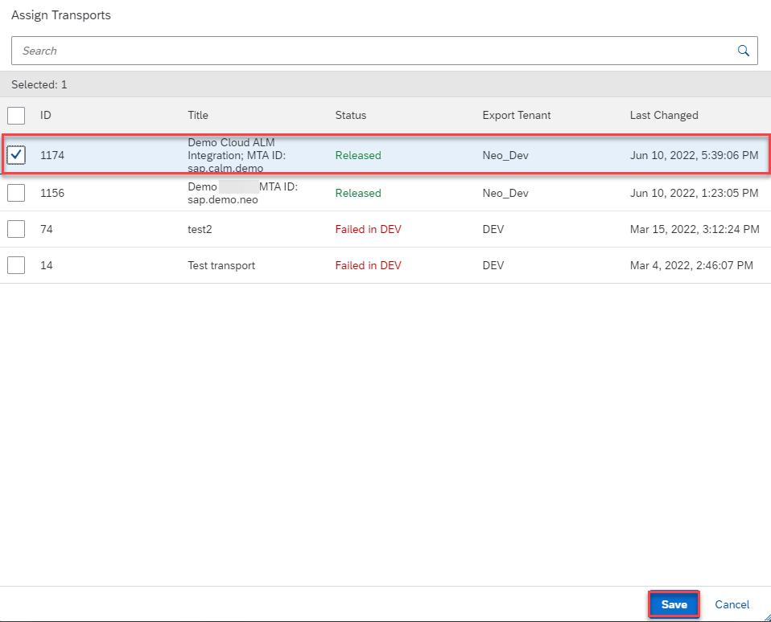The height and width of the screenshot is (622, 771).
Task: Focus the Search input field
Action: [x=385, y=51]
